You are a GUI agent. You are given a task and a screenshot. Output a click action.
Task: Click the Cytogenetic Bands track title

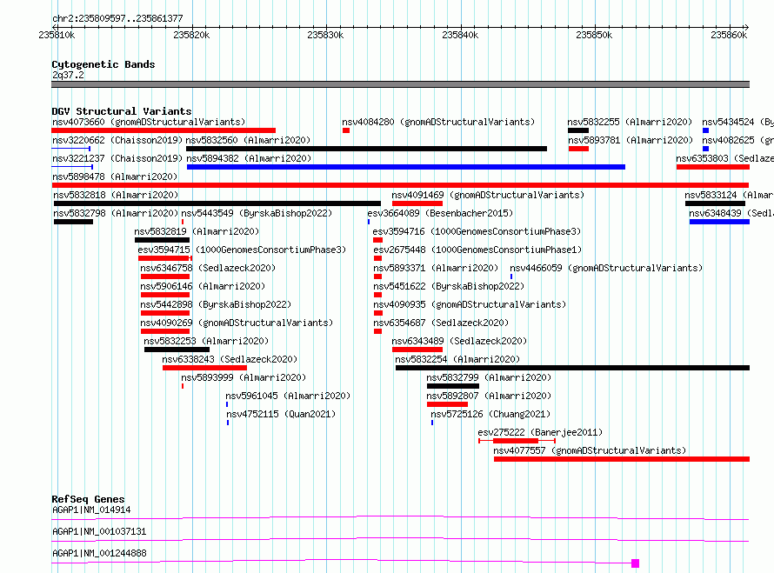tap(103, 64)
